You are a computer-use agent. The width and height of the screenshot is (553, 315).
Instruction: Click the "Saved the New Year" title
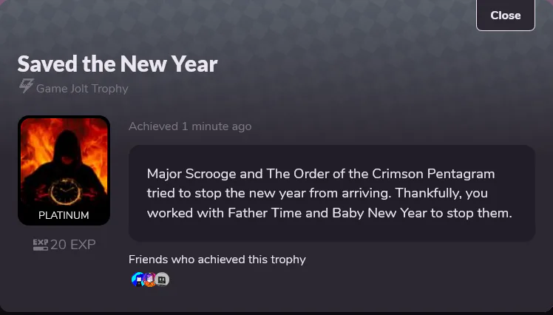tap(118, 64)
